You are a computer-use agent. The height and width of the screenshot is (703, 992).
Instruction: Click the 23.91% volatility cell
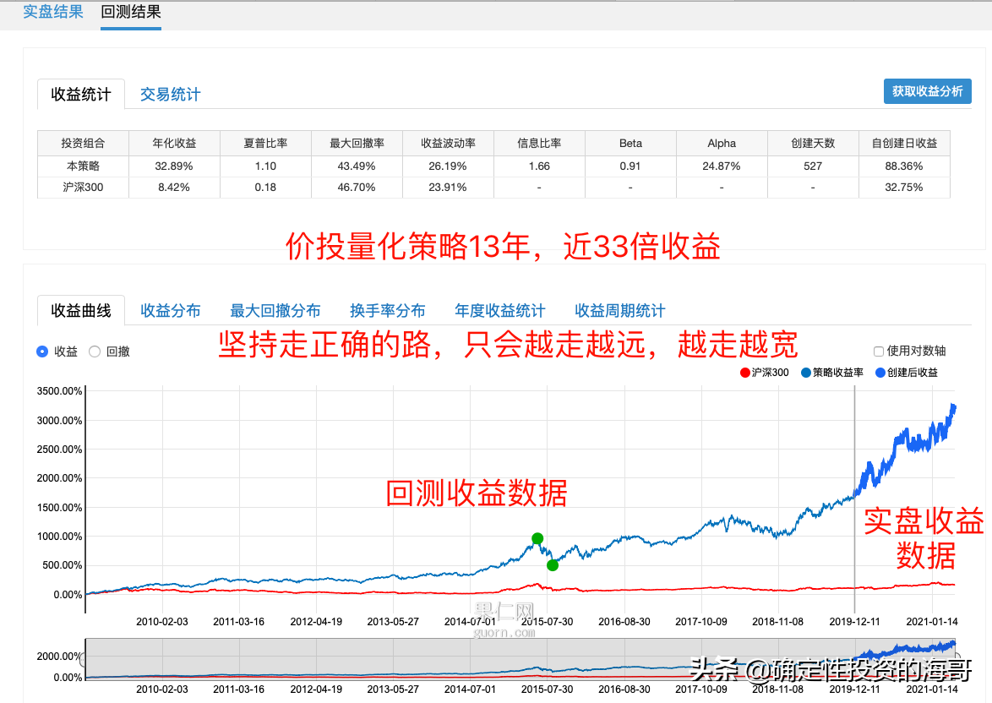(x=448, y=188)
